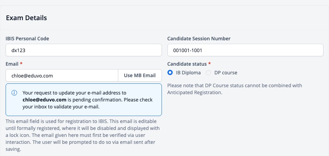The height and width of the screenshot is (156, 329).
Task: Click the red asterisk beside Candidate status
Action: [x=209, y=64]
